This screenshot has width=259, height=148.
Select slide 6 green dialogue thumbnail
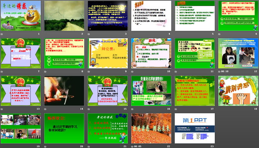click(238, 16)
